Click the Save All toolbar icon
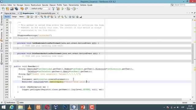 point(16,9)
